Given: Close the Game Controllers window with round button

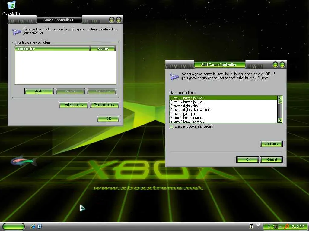Looking at the screenshot, I should [x=119, y=20].
